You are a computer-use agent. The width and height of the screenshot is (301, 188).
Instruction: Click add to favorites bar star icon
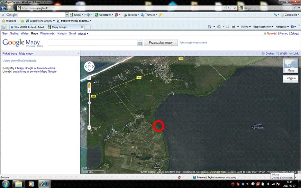coord(22,21)
